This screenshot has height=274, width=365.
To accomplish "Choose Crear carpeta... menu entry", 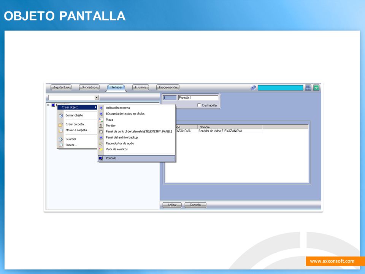I will [x=76, y=124].
